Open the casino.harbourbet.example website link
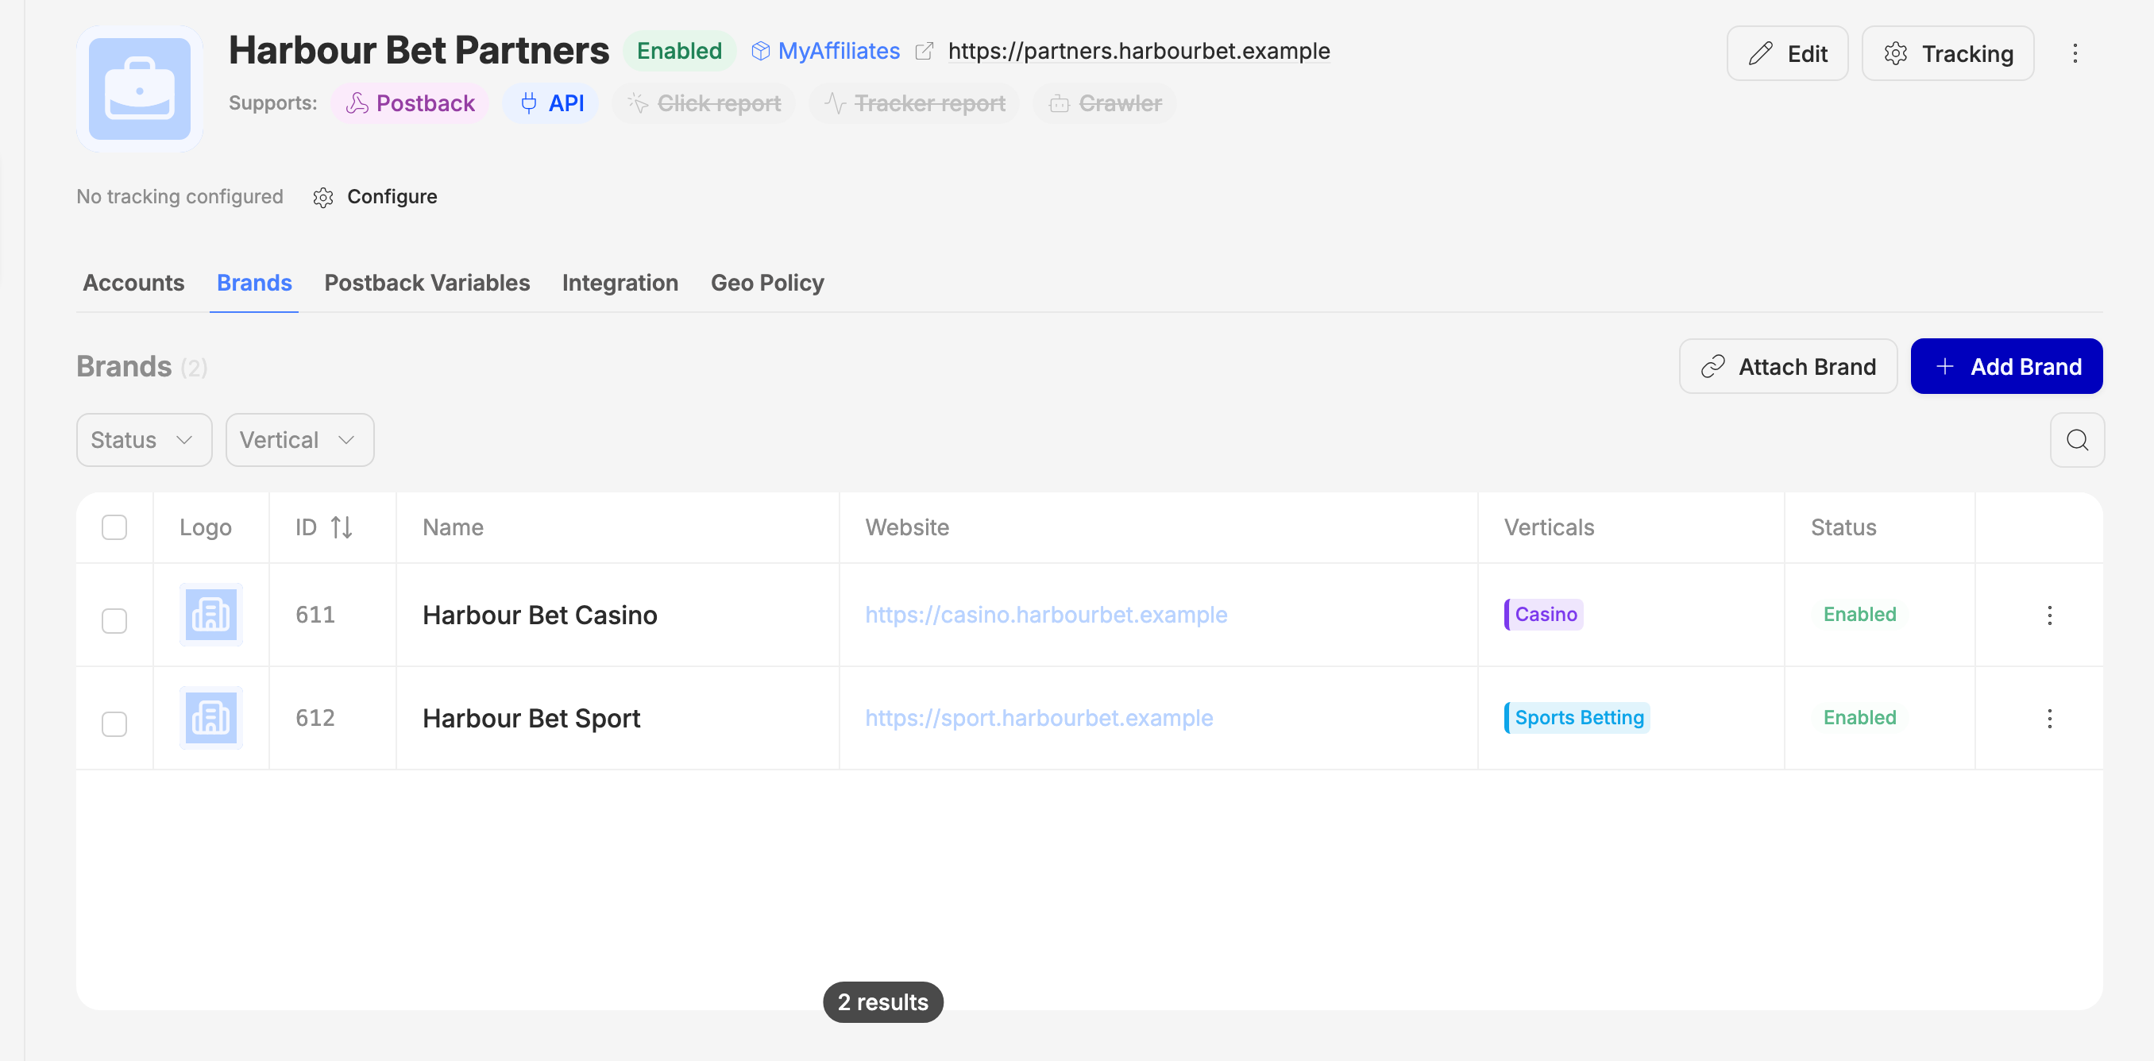Image resolution: width=2154 pixels, height=1061 pixels. [1045, 615]
